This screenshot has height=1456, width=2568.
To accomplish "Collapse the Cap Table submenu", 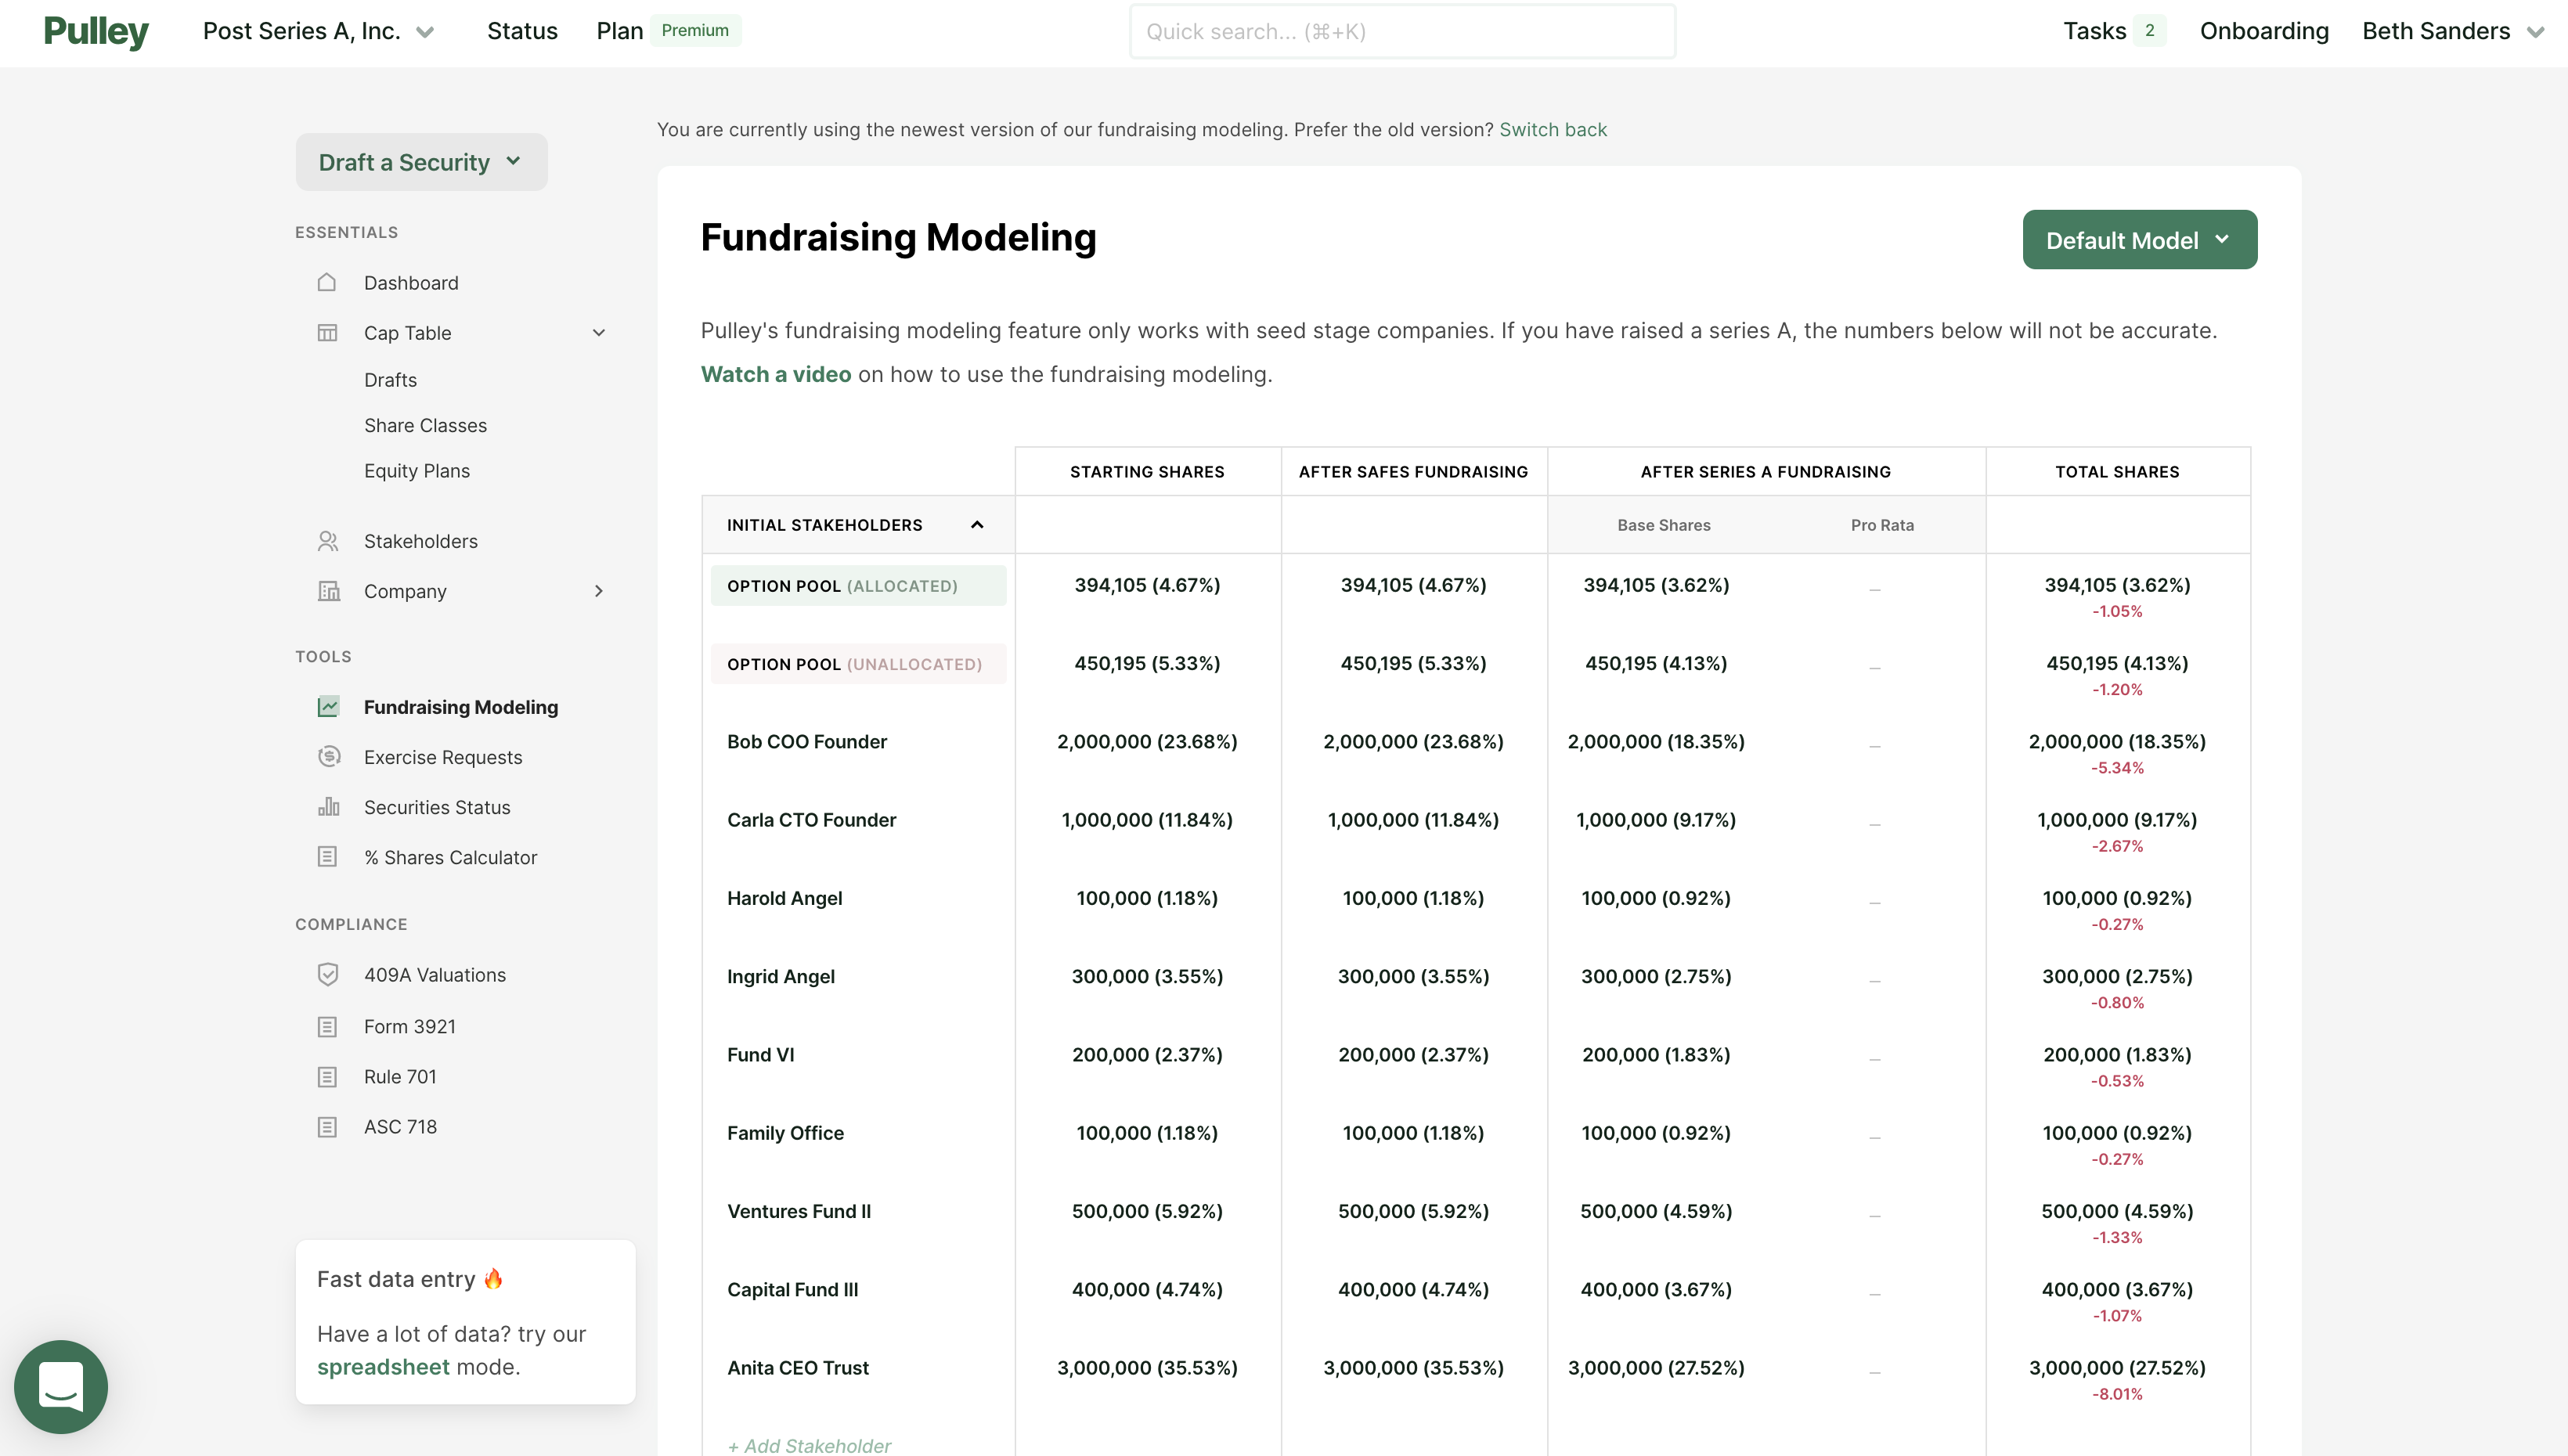I will pyautogui.click(x=598, y=333).
